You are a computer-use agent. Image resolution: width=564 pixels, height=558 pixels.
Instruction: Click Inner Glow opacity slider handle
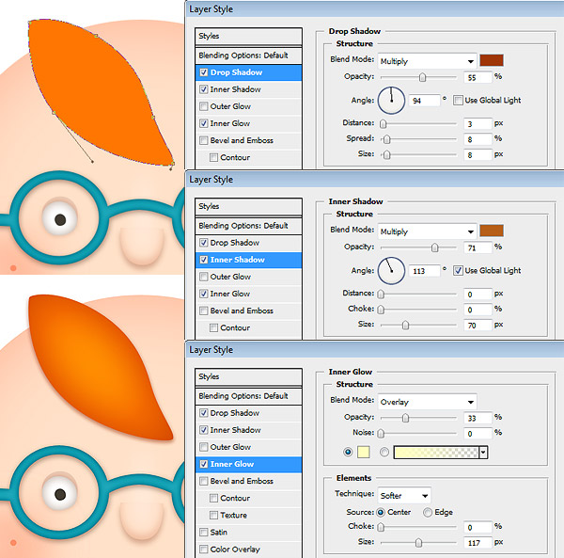click(x=405, y=418)
